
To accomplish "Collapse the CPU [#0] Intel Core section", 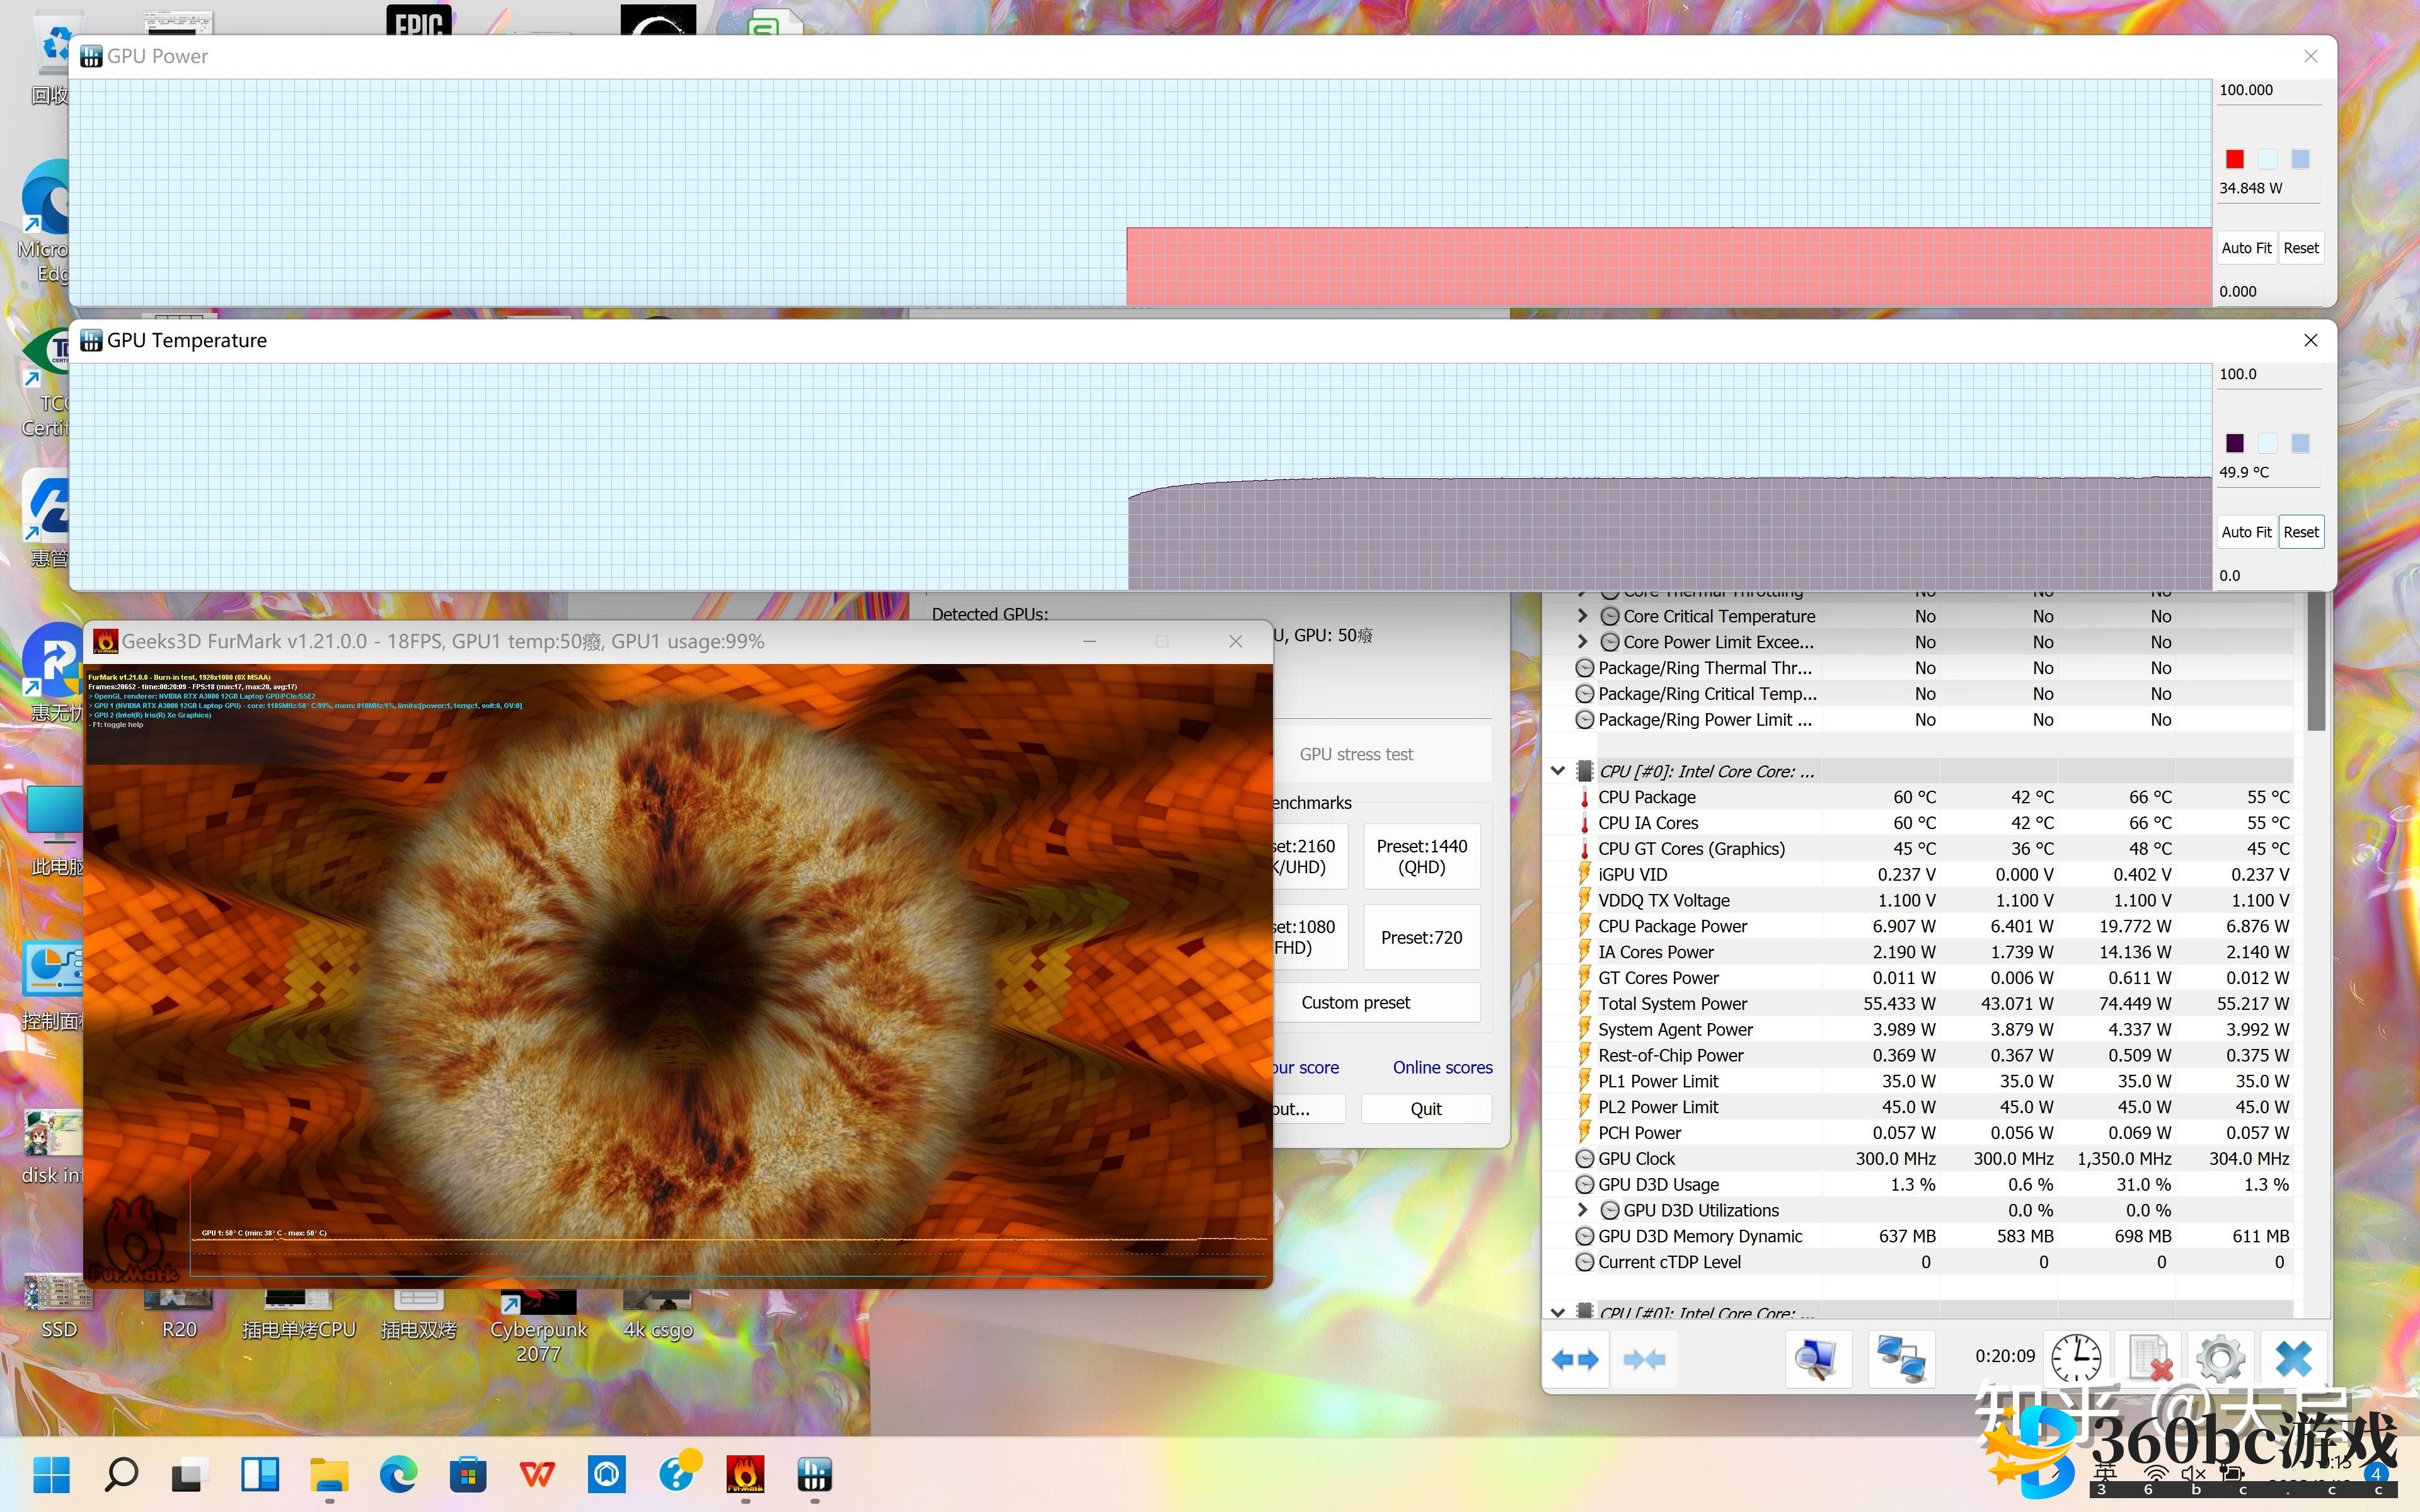I will [x=1558, y=771].
